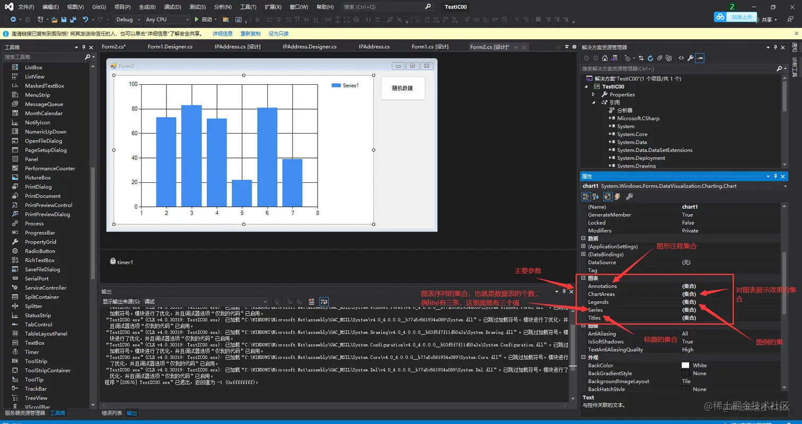
Task: Undo the last action in toolbar
Action: (x=85, y=20)
